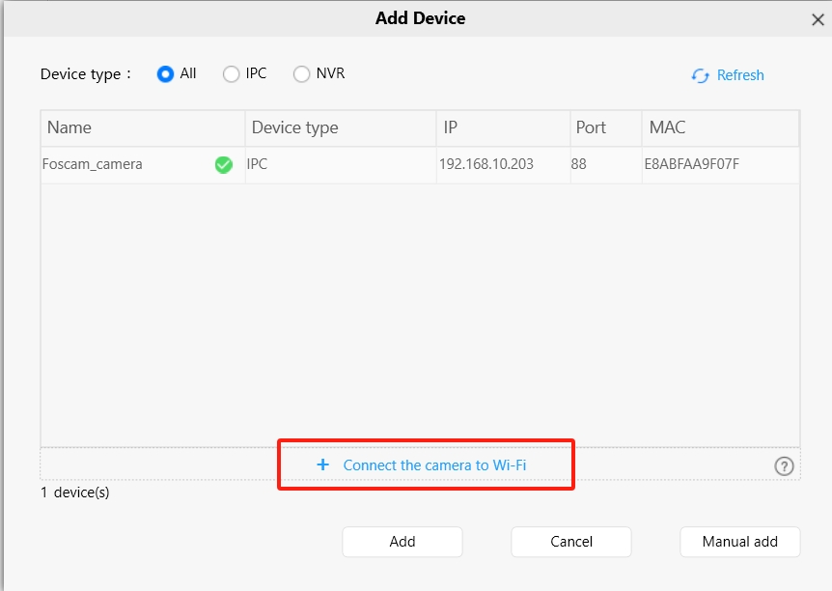Close the Add Device dialog

[818, 17]
